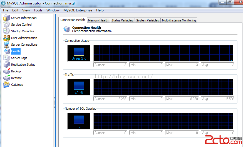Open the Service Control section
This screenshot has height=147, width=243.
click(x=21, y=24)
